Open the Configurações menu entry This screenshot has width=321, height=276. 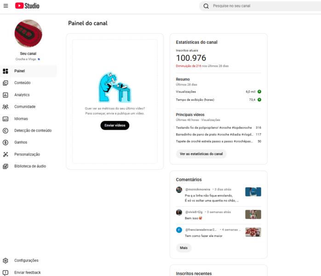point(29,260)
